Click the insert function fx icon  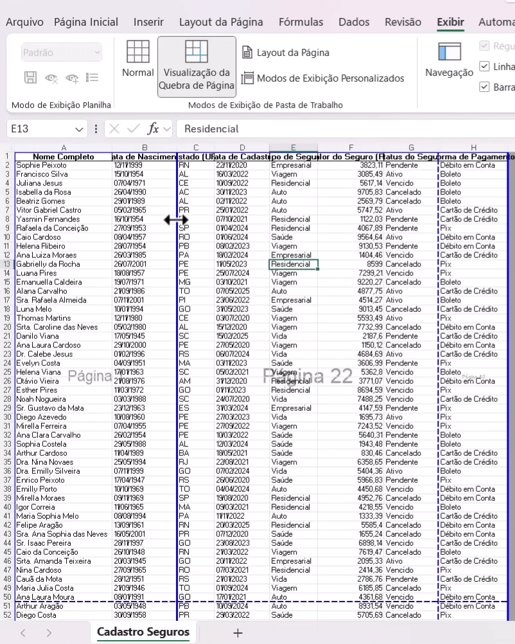point(153,129)
